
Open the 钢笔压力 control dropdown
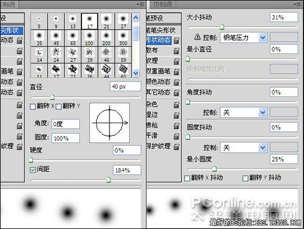tap(243, 38)
